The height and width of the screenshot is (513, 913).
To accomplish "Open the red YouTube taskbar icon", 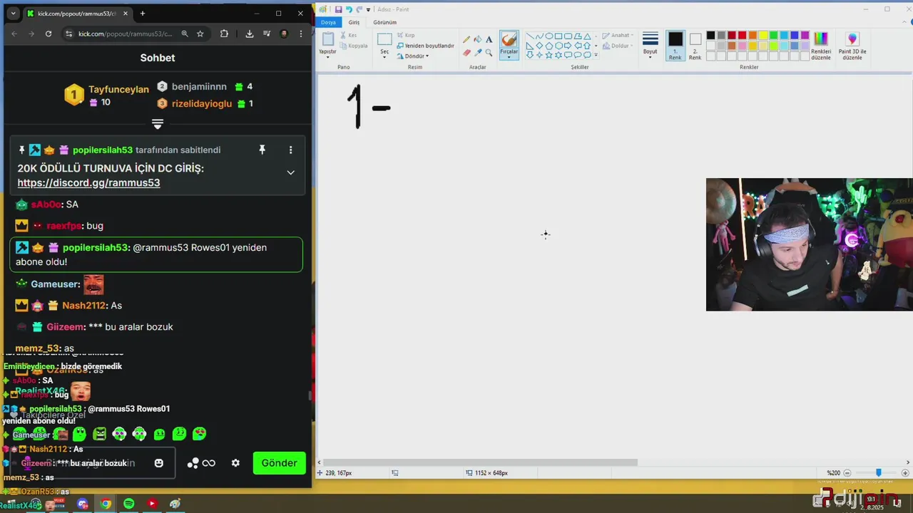I will (x=151, y=504).
